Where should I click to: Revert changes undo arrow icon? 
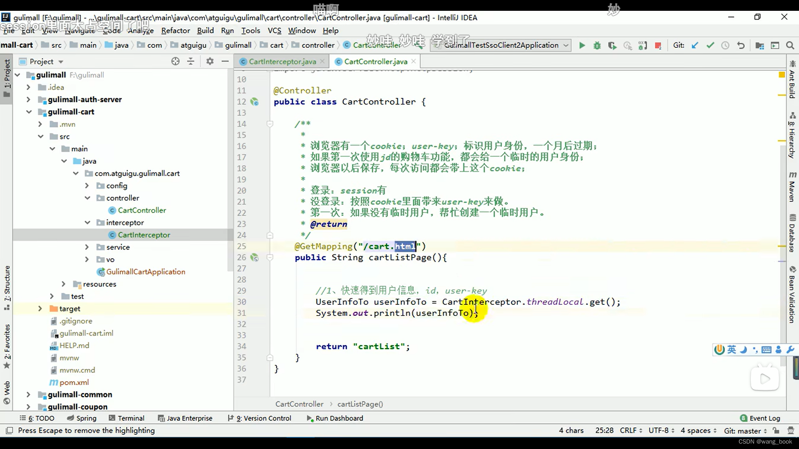(741, 45)
